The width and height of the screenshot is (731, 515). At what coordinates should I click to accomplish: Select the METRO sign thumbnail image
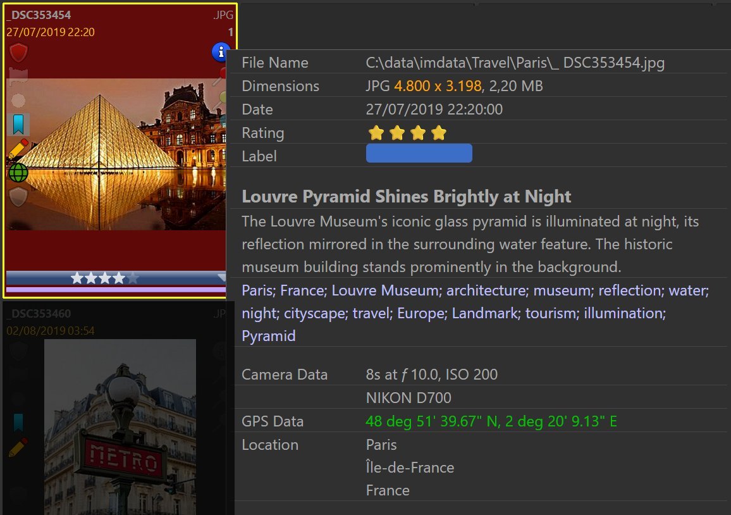tap(120, 427)
